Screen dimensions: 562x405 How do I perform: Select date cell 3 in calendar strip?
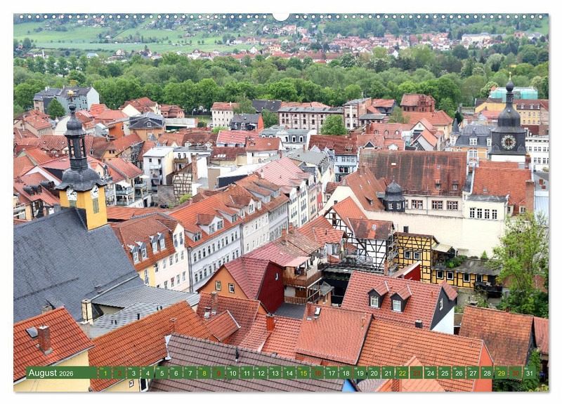click(x=133, y=373)
